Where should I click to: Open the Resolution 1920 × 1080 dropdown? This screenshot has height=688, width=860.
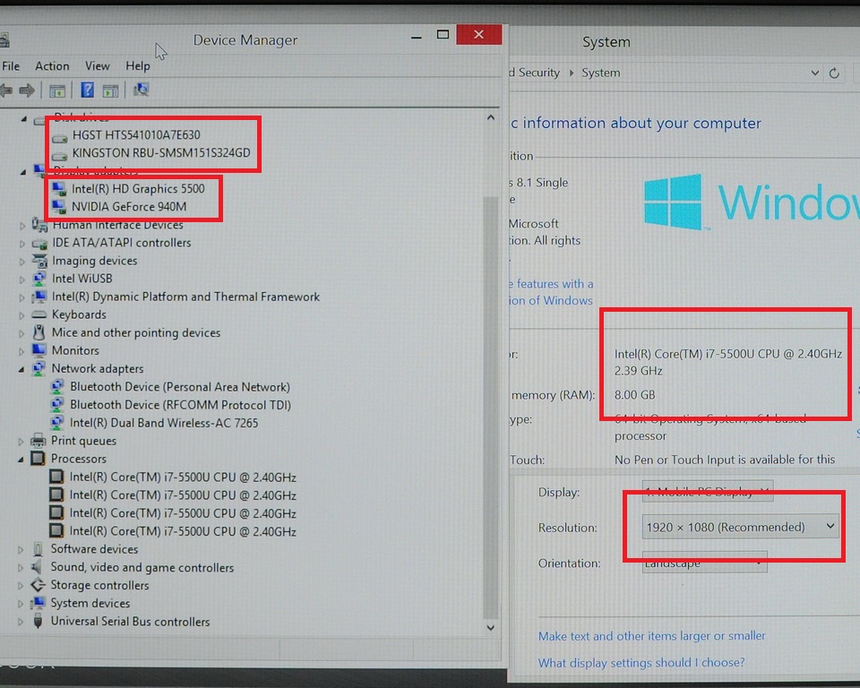[740, 527]
